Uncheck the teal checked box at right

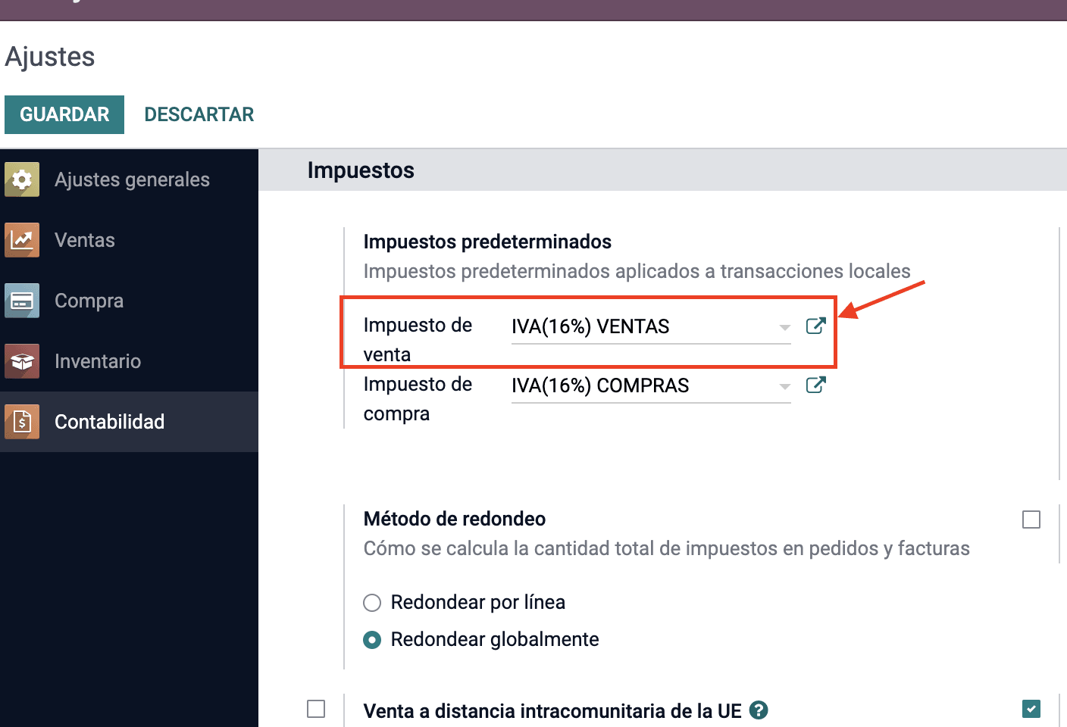[1031, 709]
